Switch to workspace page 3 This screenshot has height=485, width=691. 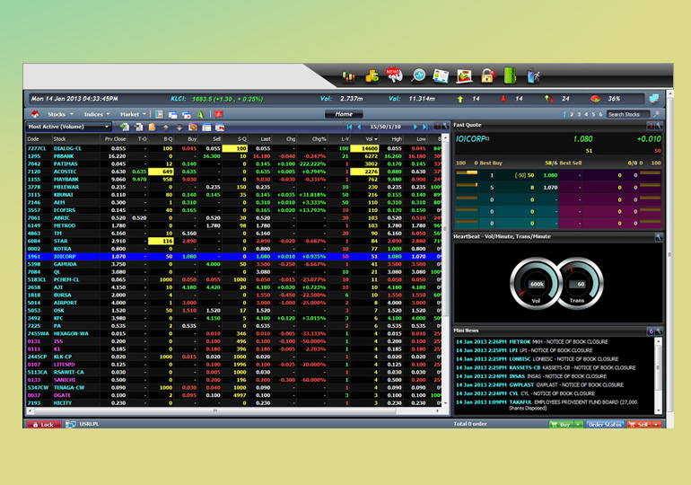pos(581,115)
